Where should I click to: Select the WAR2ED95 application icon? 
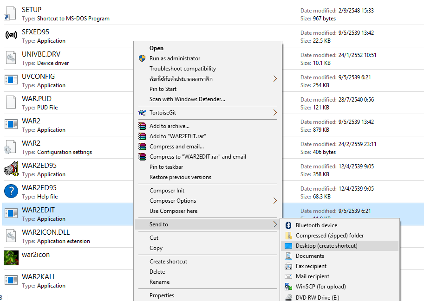click(11, 169)
